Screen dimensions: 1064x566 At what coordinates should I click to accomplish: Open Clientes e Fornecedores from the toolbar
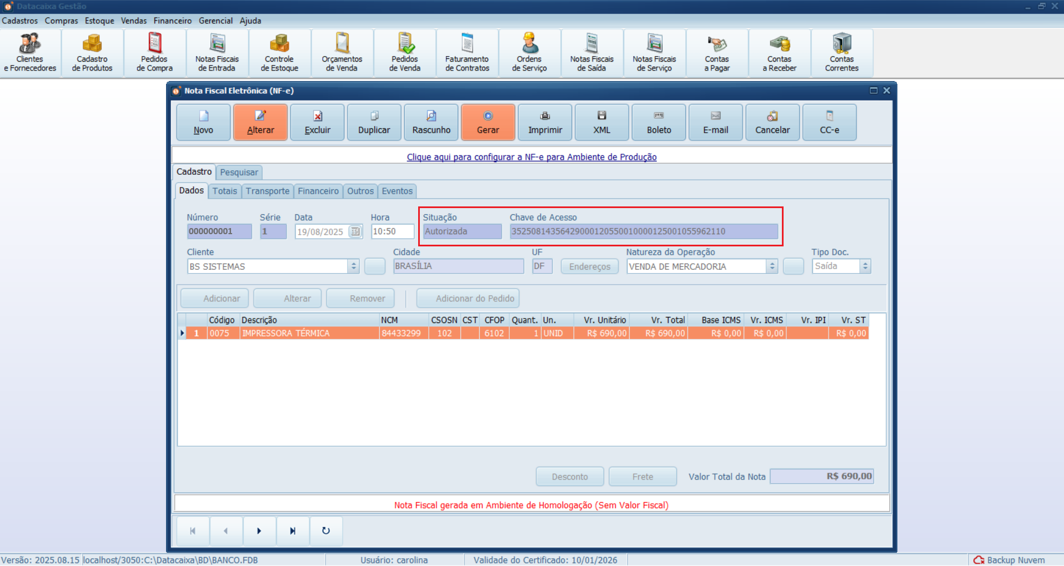tap(30, 53)
